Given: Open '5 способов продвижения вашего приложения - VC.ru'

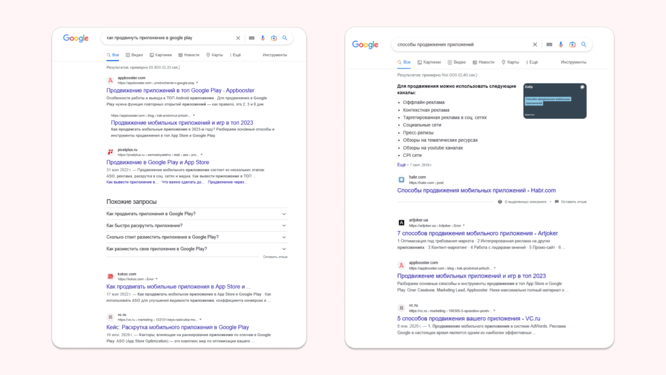Looking at the screenshot, I should point(468,318).
